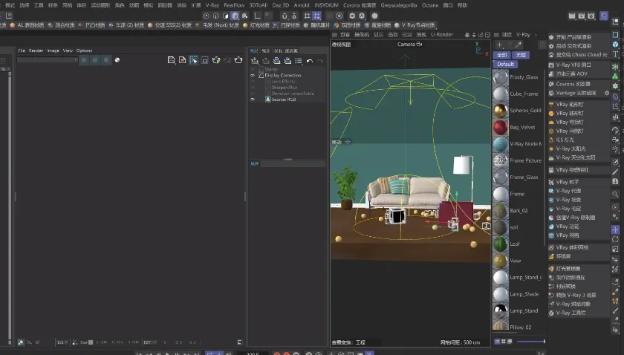This screenshot has width=624, height=355.
Task: Click the magnifier search icon in right toolbar
Action: (615, 194)
